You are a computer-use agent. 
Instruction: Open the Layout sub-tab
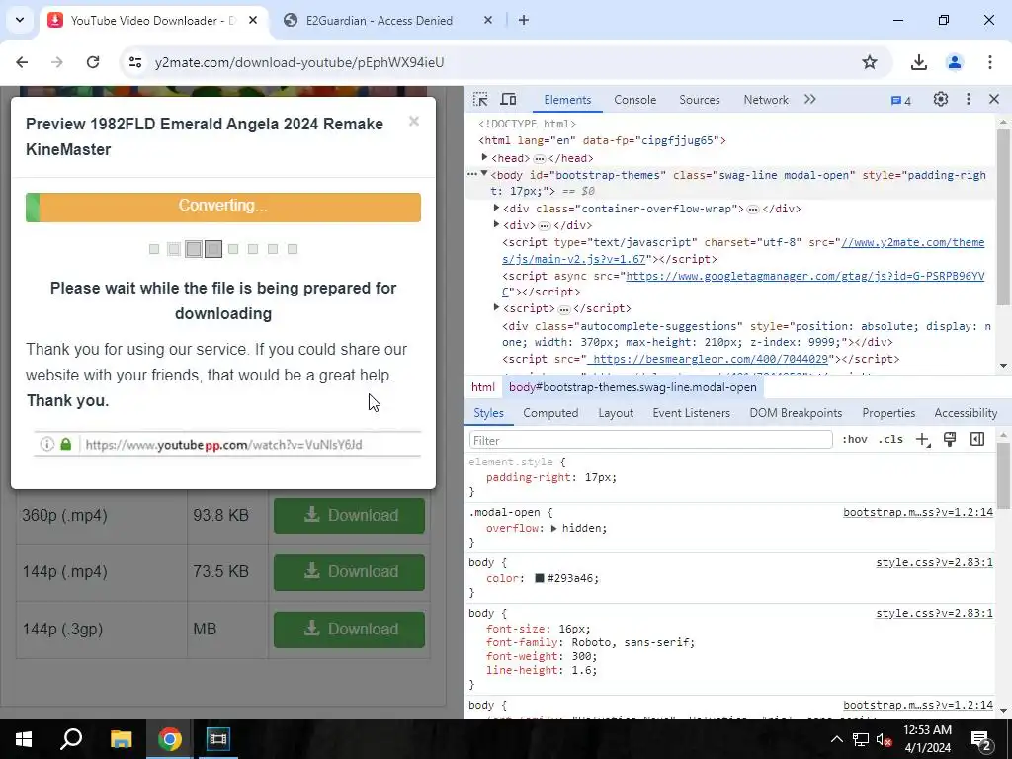616,413
